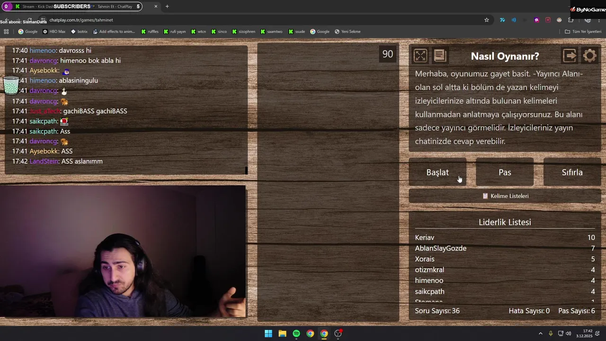Image resolution: width=606 pixels, height=341 pixels.
Task: Show hidden tray icons chevron
Action: 540,333
